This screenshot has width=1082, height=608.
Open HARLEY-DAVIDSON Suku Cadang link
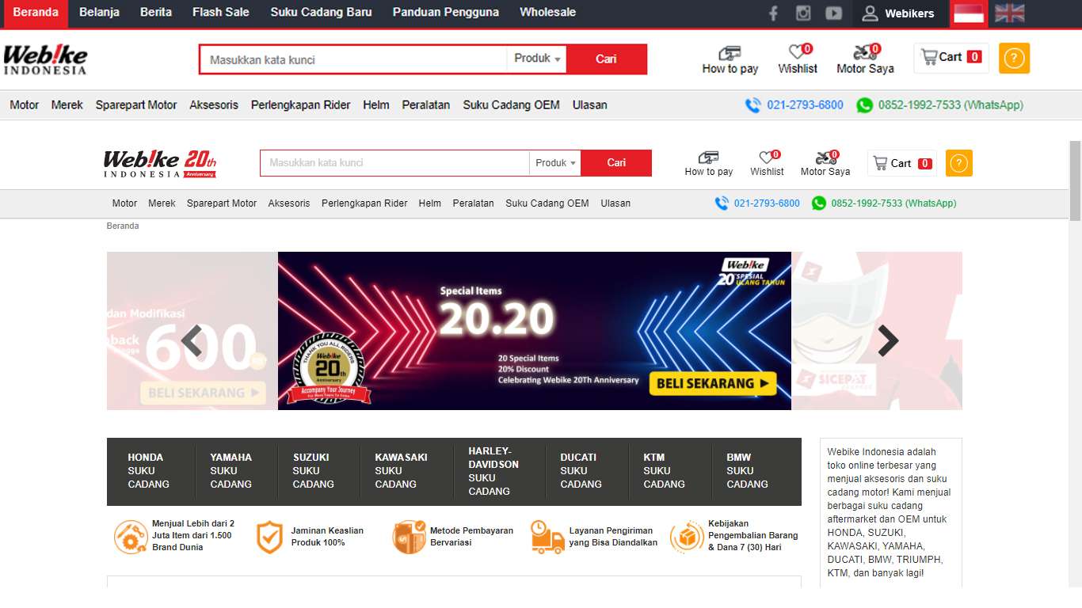(x=493, y=471)
